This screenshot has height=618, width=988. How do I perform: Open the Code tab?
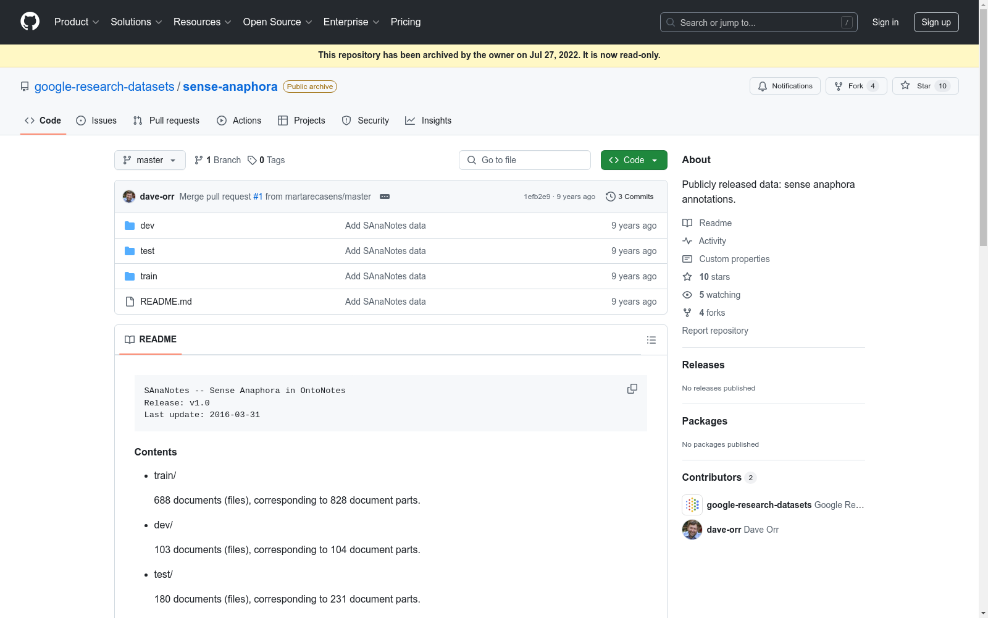[43, 121]
